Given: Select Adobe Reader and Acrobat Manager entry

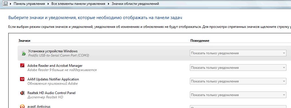Looking at the screenshot, I should (x=55, y=66).
